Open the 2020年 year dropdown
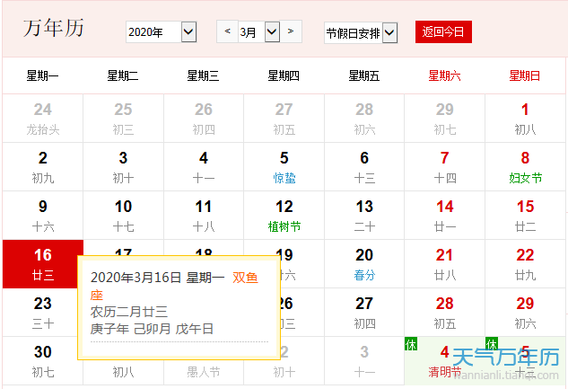 point(162,32)
